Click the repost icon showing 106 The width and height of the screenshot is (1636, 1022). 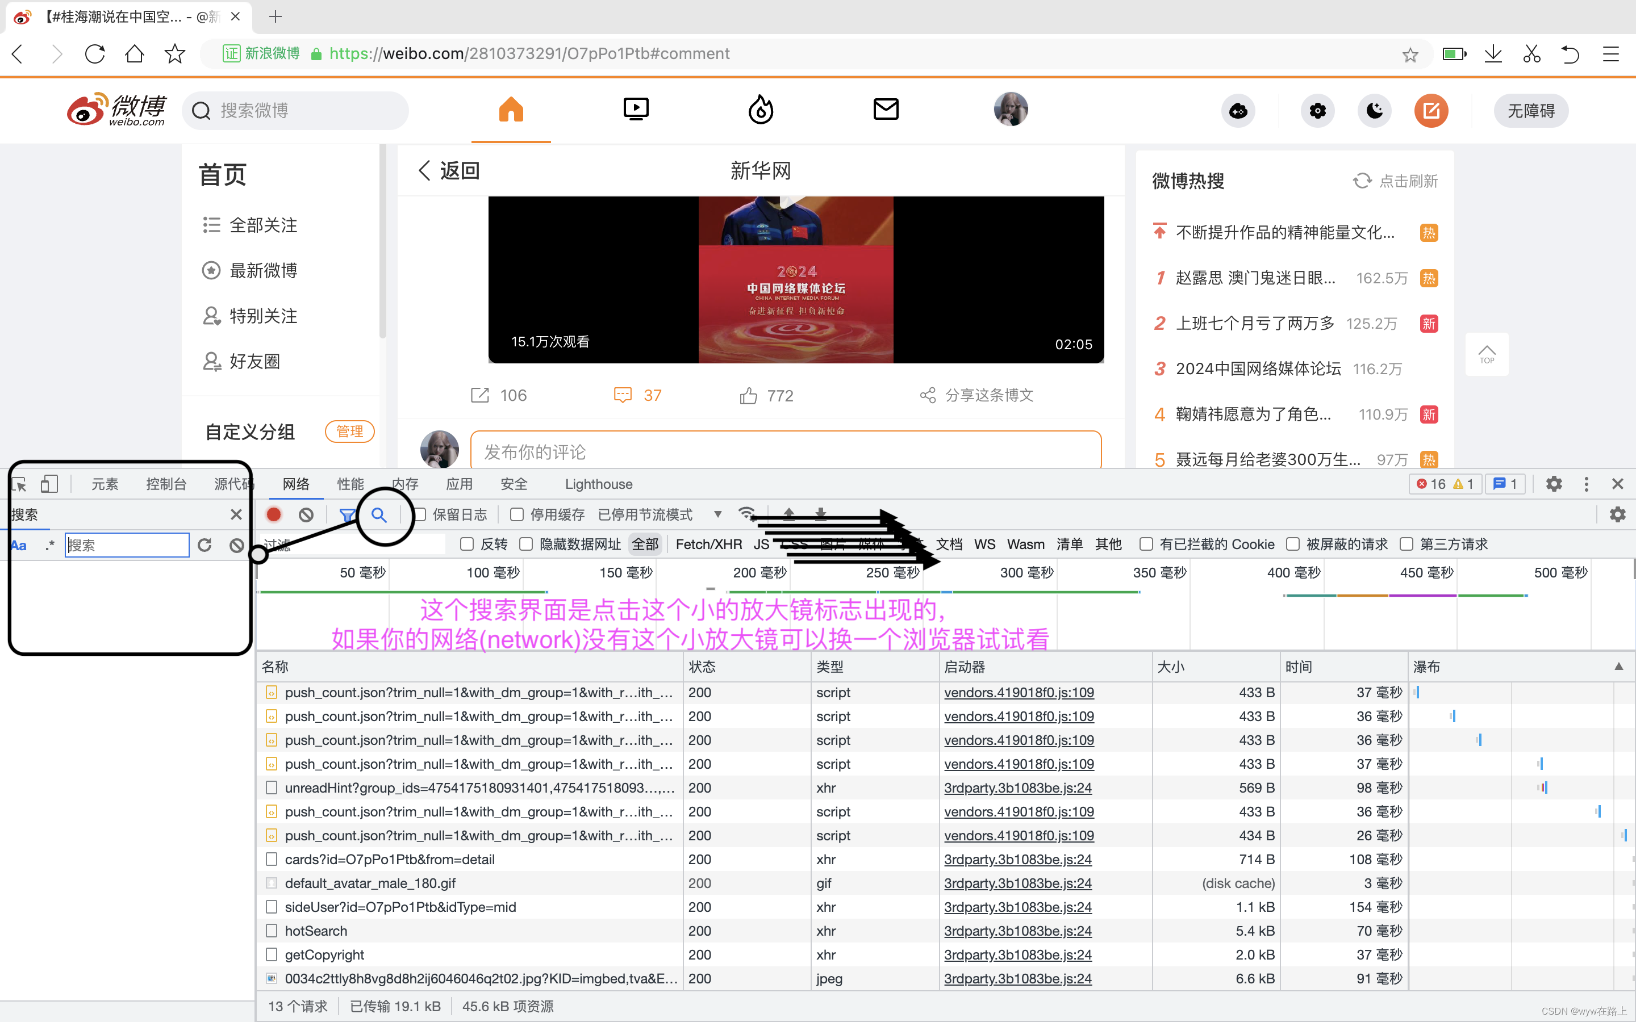click(x=479, y=395)
